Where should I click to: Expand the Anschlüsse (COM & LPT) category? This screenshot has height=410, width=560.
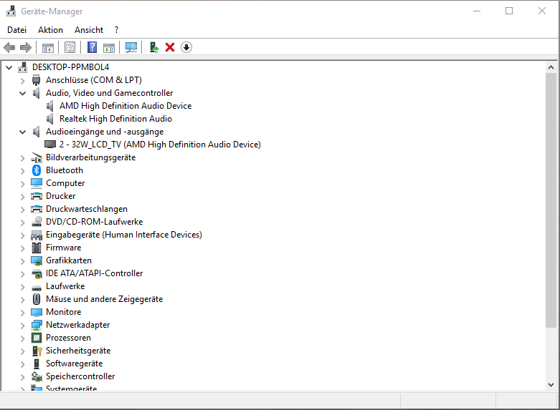point(22,81)
